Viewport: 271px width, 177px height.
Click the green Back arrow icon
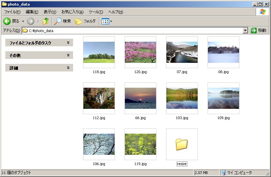tap(7, 22)
